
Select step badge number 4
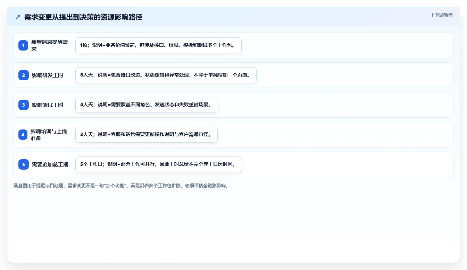(23, 135)
